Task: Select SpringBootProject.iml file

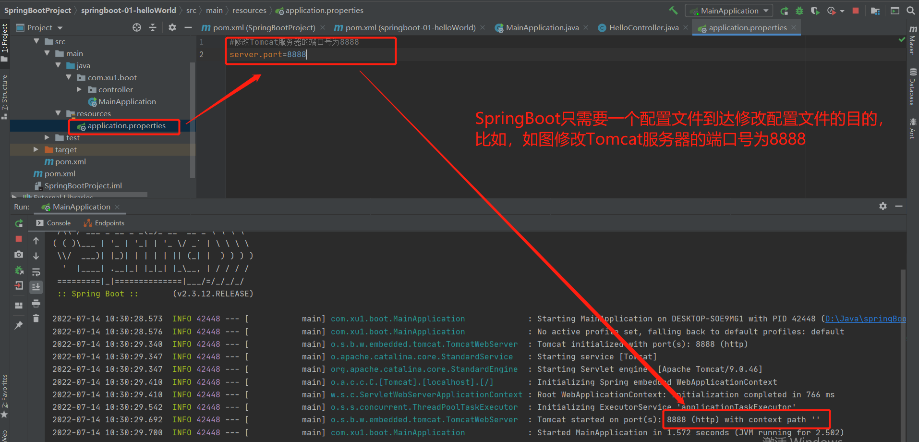Action: pyautogui.click(x=78, y=185)
